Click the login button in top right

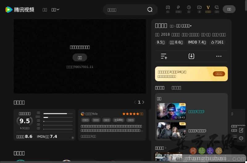(x=229, y=9)
